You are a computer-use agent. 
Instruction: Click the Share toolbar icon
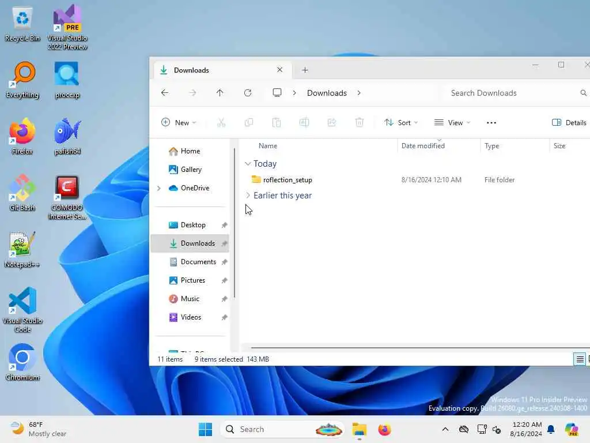click(x=332, y=122)
